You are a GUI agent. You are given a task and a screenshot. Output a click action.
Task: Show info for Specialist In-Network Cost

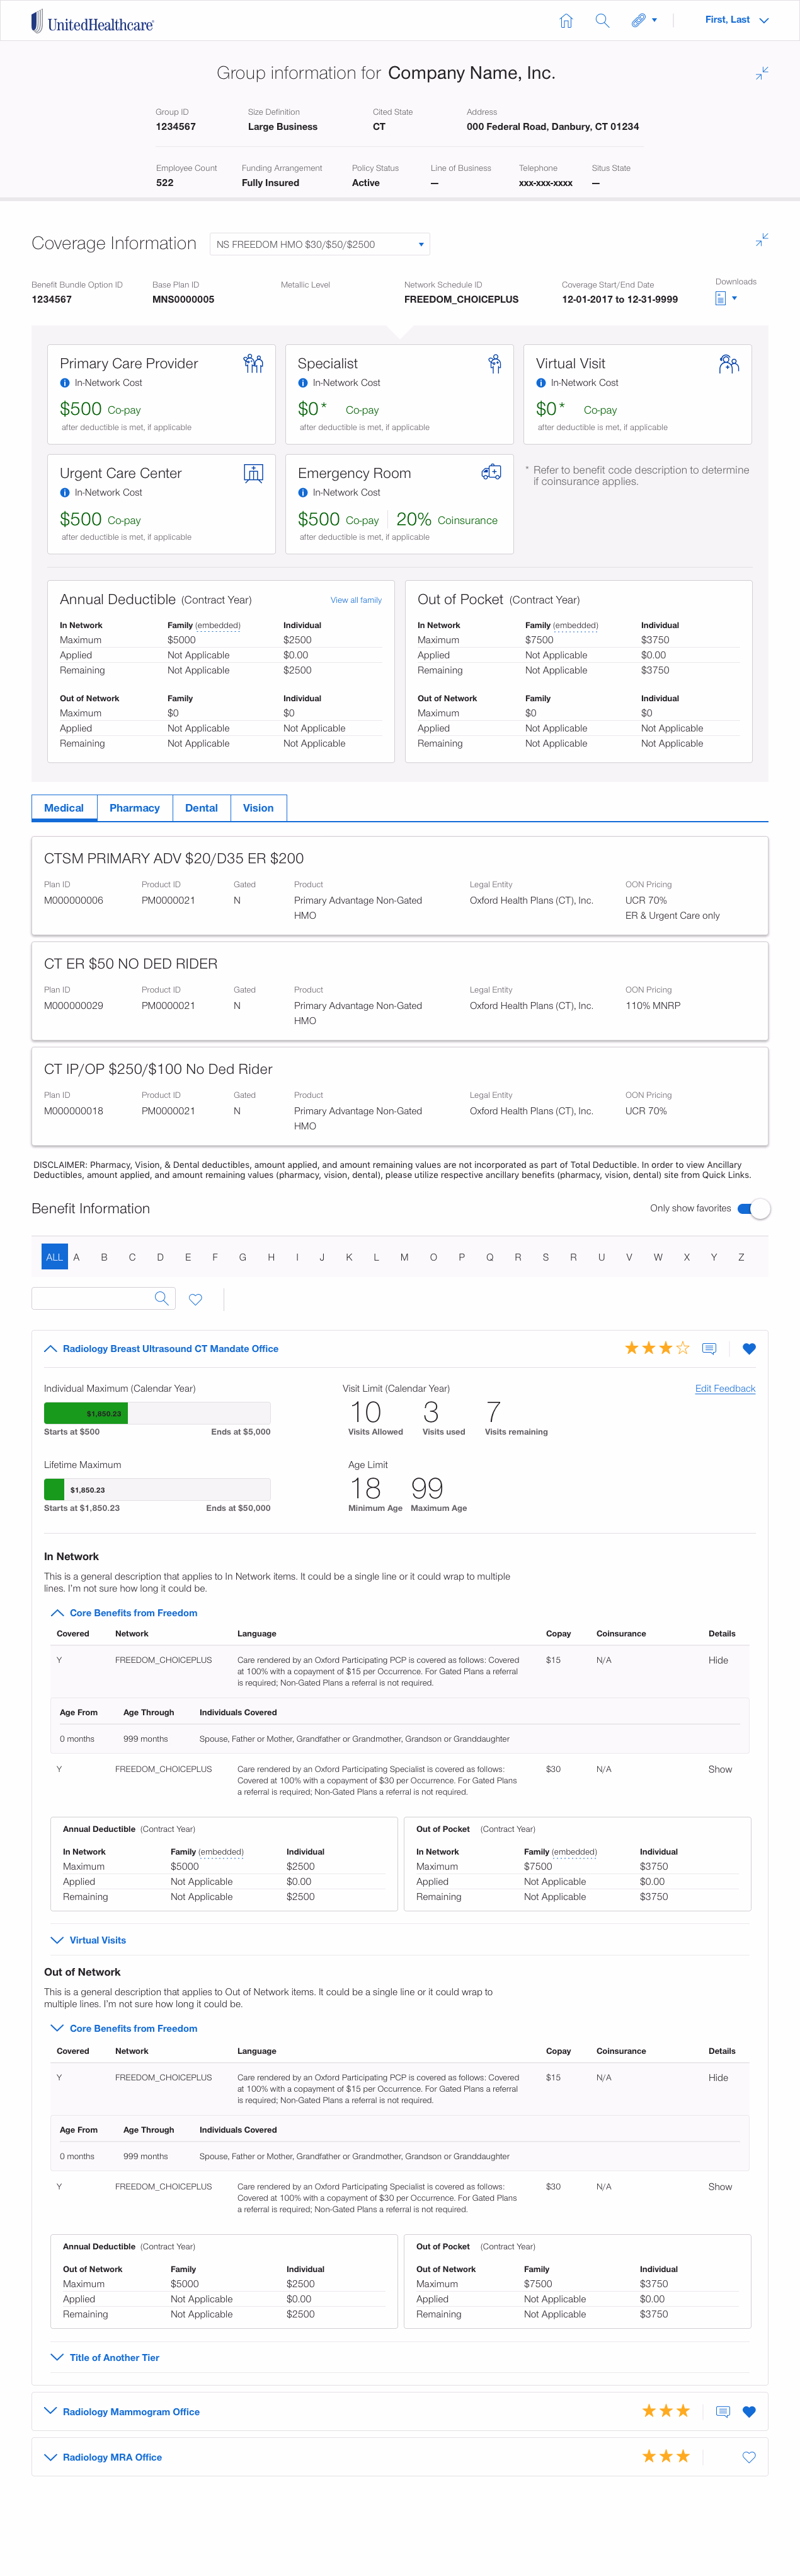click(x=302, y=383)
